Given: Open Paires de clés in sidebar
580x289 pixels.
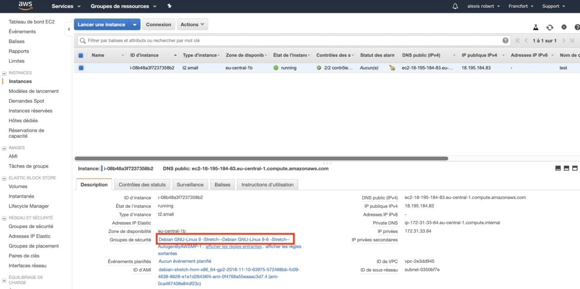Looking at the screenshot, I should tap(24, 256).
